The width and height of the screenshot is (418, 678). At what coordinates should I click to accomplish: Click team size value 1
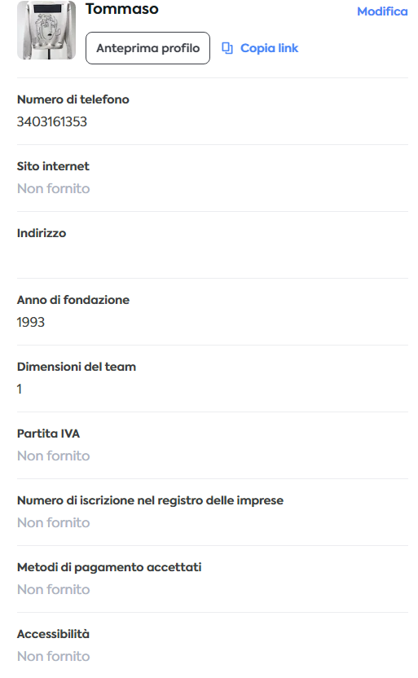click(20, 390)
